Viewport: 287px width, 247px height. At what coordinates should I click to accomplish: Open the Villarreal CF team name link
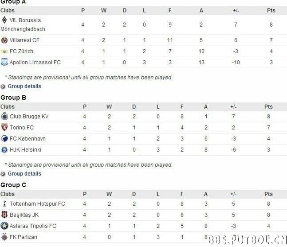point(24,40)
